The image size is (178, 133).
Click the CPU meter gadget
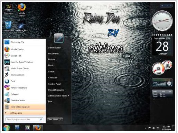pos(162,67)
